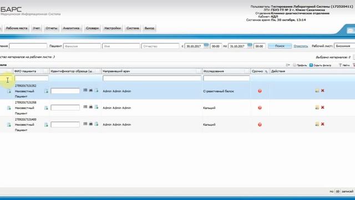
Task: Click the document icon before patient ID 27092017131352
Action: (x=9, y=91)
